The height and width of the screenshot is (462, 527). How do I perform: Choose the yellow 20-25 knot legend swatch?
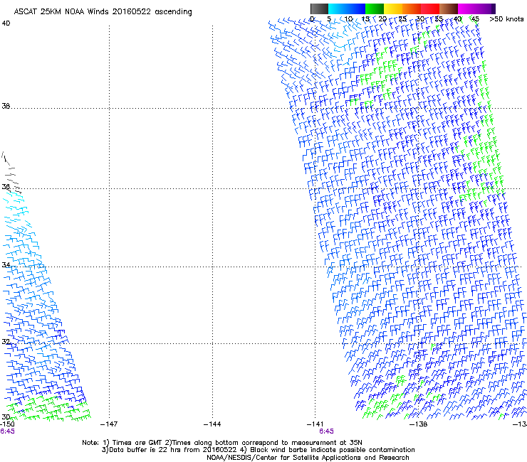[393, 9]
